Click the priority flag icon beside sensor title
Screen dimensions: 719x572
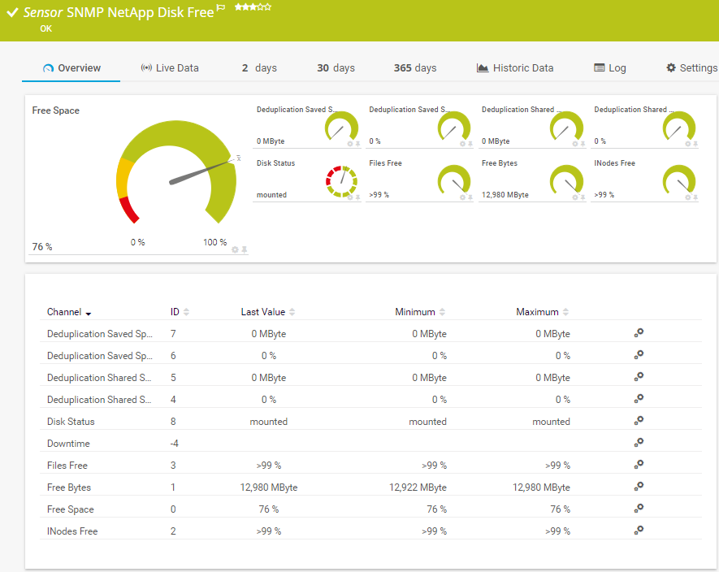click(x=221, y=10)
